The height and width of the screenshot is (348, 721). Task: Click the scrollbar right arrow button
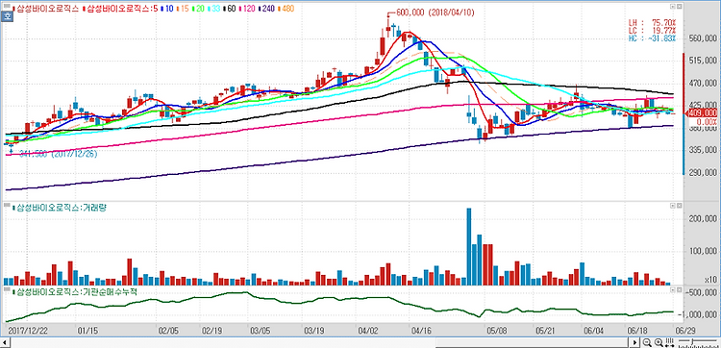634,342
